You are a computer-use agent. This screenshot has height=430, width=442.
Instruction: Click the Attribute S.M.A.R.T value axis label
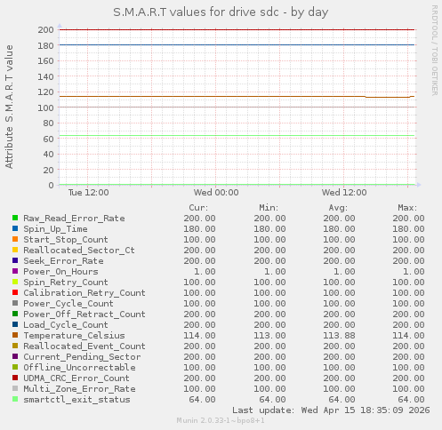tap(9, 107)
